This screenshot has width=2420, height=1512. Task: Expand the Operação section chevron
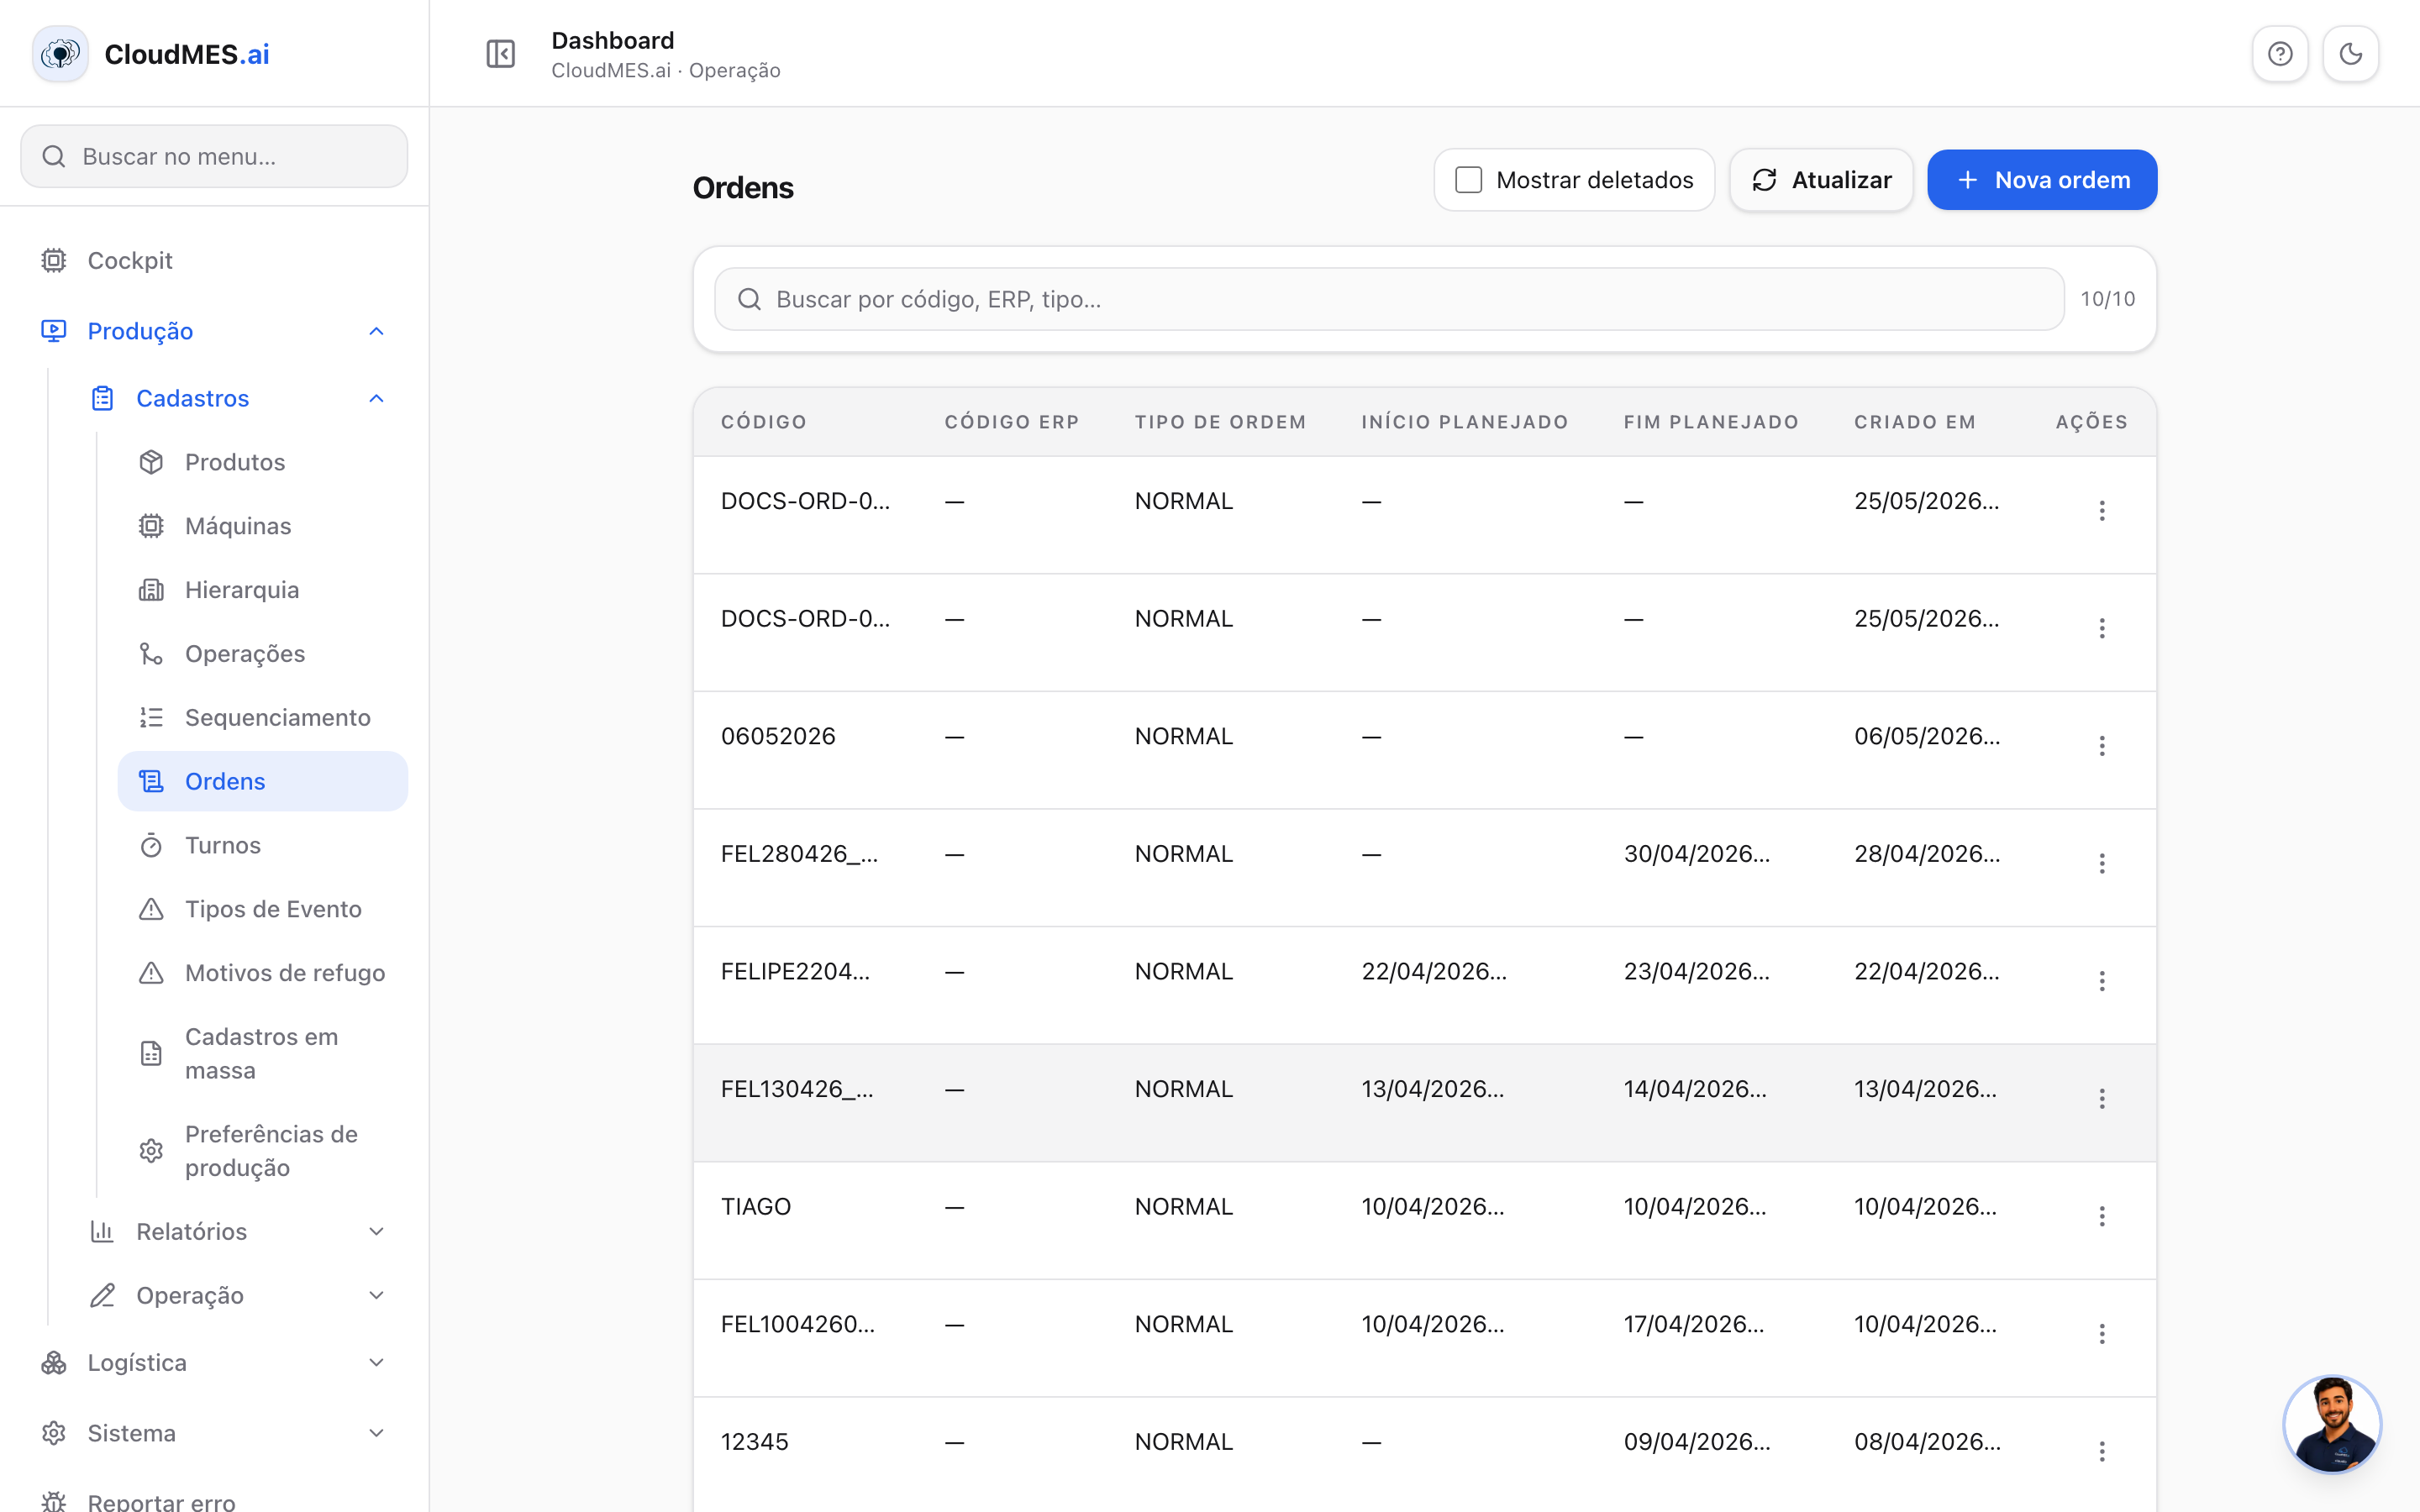[x=376, y=1295]
